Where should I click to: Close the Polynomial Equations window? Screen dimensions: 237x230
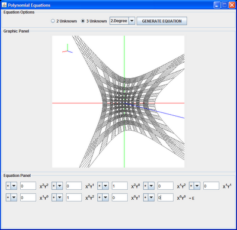point(232,5)
